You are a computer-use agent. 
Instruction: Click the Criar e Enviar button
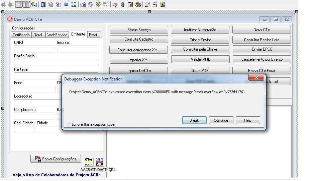point(200,40)
